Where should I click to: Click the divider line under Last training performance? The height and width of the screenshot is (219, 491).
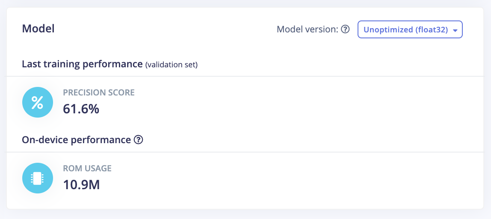(245, 76)
